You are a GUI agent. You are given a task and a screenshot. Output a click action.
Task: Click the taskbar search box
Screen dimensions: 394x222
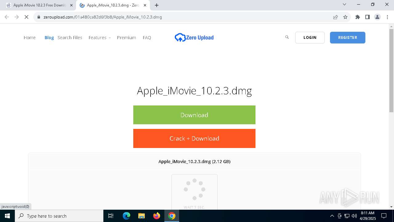click(x=59, y=216)
